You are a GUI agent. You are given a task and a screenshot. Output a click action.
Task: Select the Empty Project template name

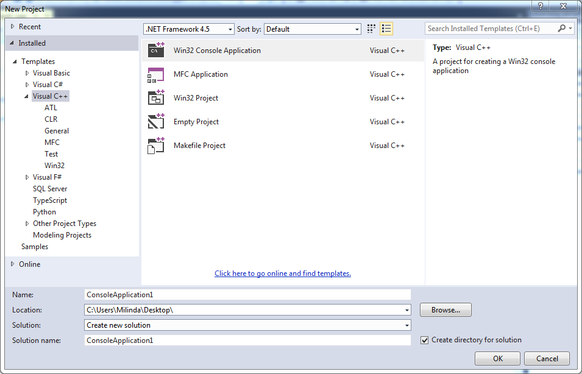tap(196, 122)
